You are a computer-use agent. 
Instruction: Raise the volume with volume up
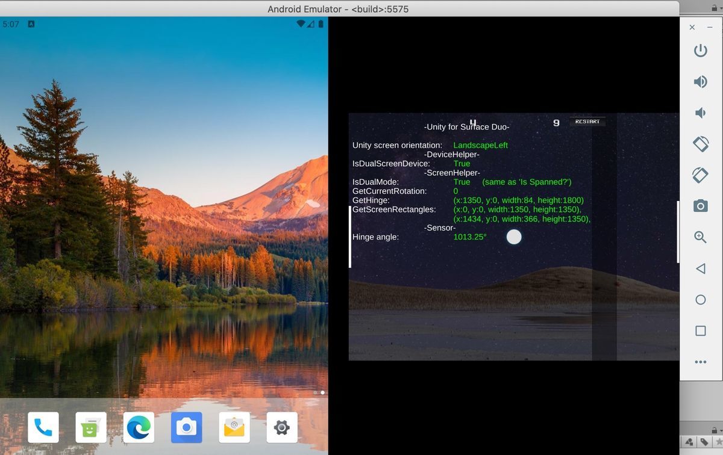[700, 81]
